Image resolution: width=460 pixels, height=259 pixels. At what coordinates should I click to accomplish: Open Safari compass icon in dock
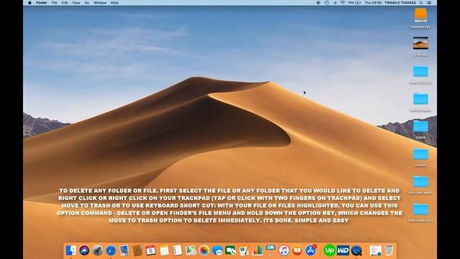point(111,250)
